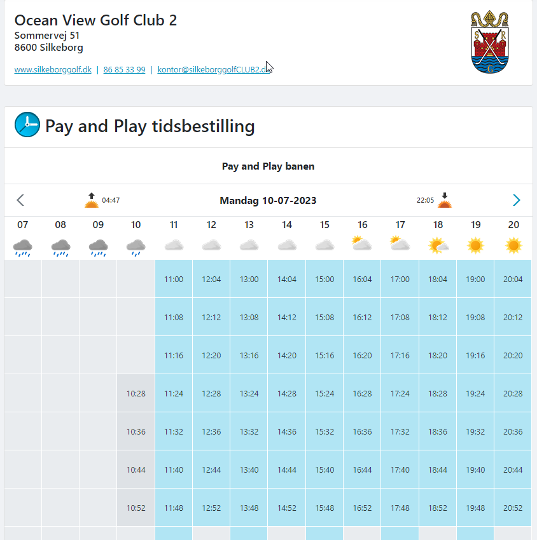This screenshot has height=540, width=537.
Task: Reserve the 20:52 tee time slot
Action: pyautogui.click(x=513, y=508)
